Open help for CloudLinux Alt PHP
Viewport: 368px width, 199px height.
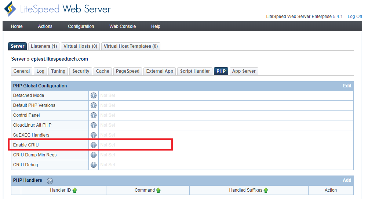click(94, 125)
